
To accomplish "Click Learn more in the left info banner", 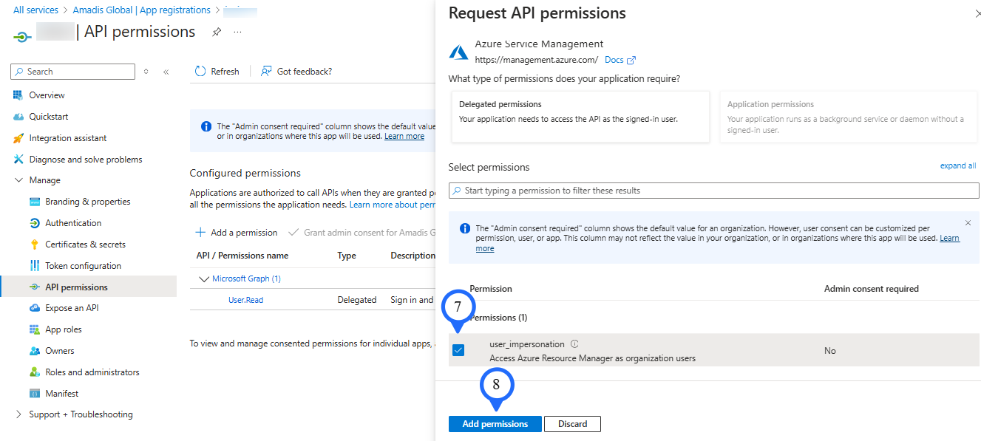I will [x=404, y=137].
